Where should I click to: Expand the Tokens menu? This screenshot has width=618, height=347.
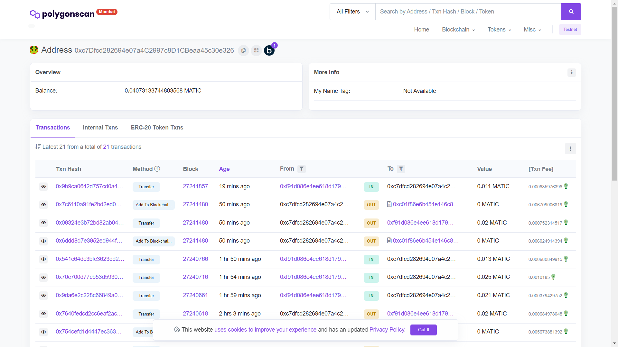[499, 30]
